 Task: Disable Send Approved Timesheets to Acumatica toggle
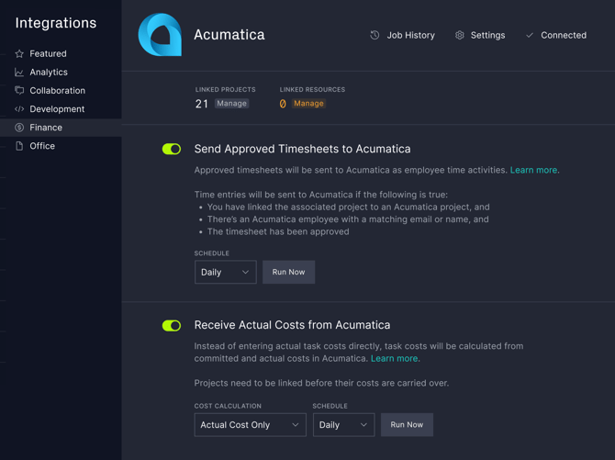172,149
